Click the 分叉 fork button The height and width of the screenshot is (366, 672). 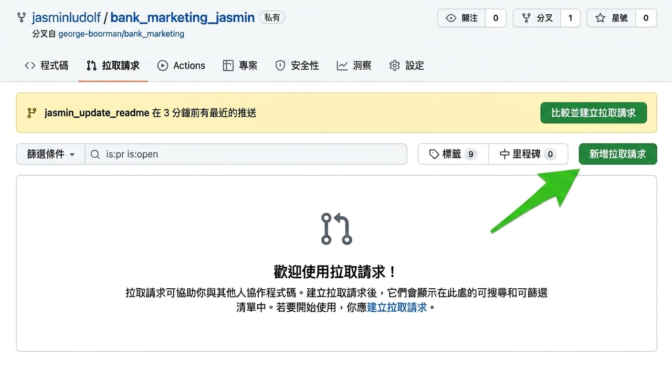tap(537, 18)
